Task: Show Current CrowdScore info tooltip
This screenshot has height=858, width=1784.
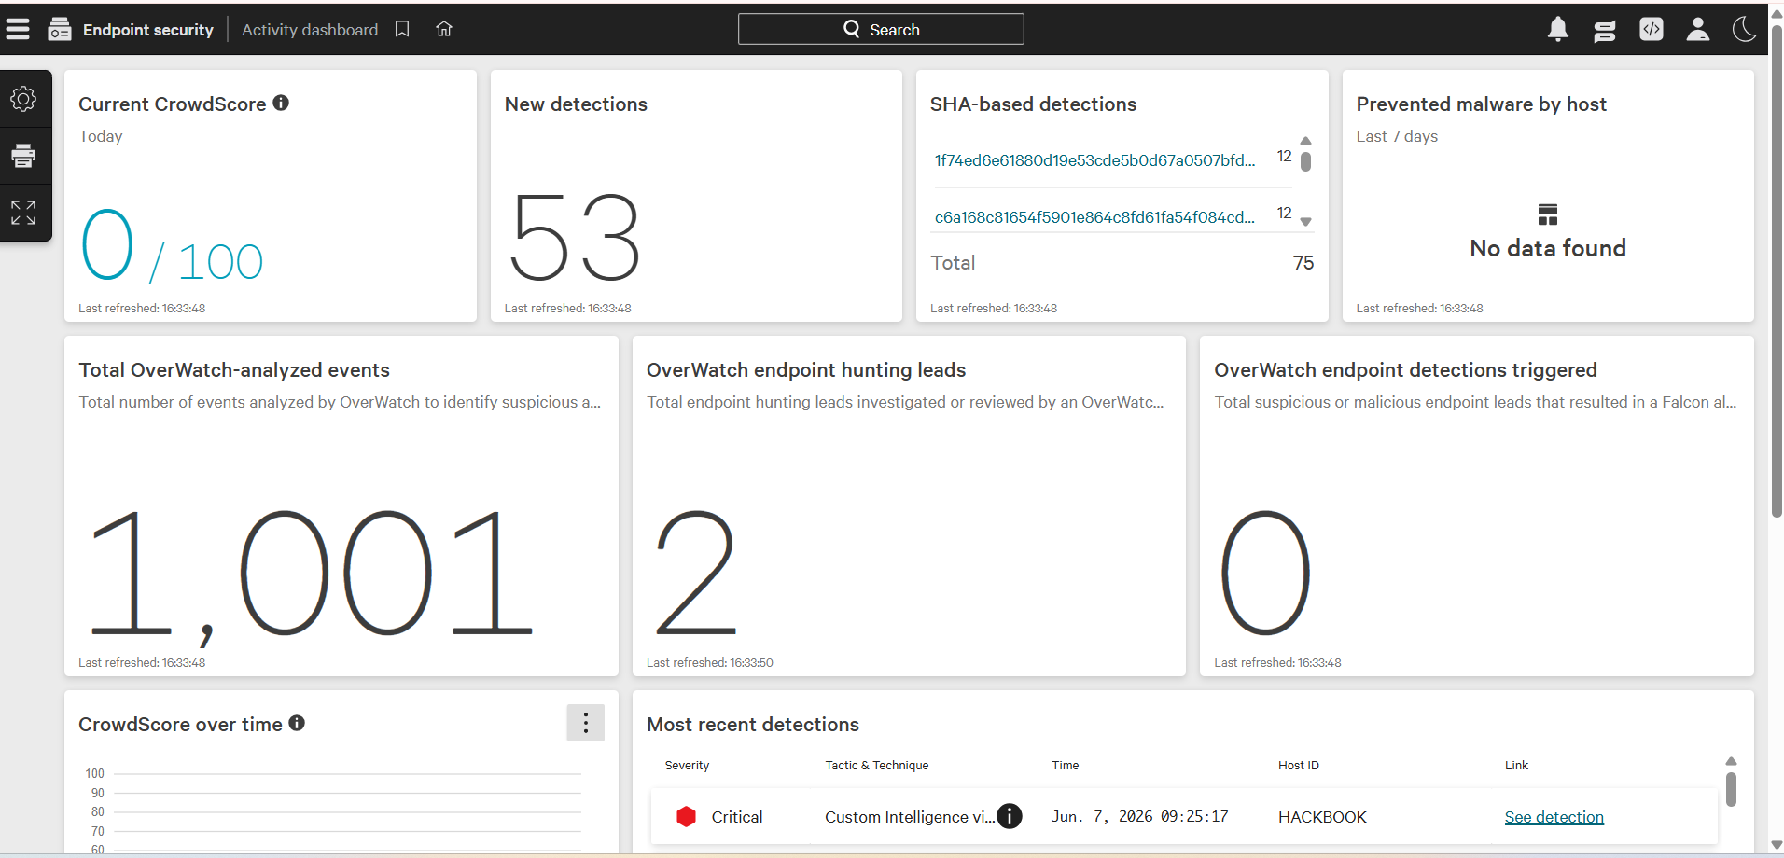Action: click(281, 103)
